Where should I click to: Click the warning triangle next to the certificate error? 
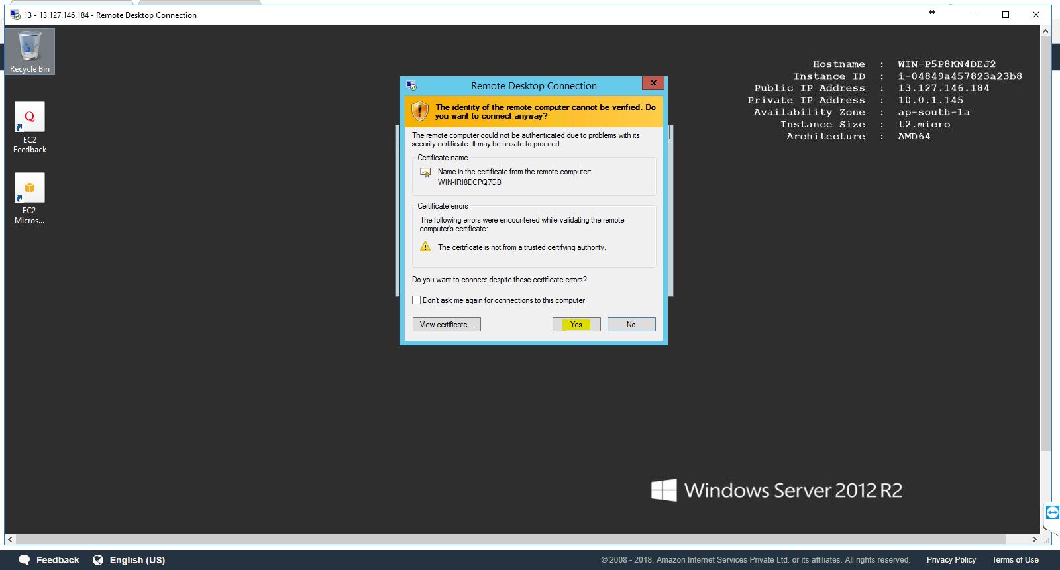point(425,247)
